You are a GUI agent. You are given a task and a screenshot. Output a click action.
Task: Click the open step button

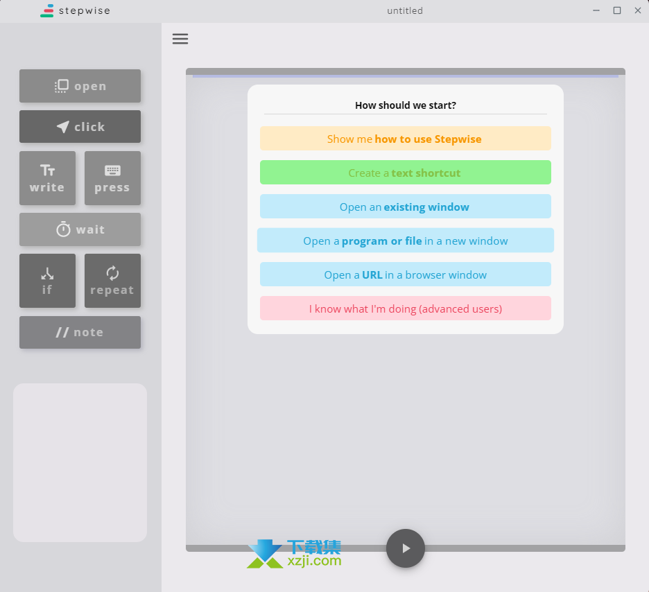pos(80,86)
